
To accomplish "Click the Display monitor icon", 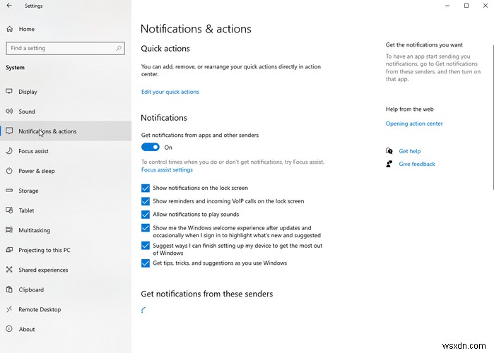I will (x=9, y=91).
